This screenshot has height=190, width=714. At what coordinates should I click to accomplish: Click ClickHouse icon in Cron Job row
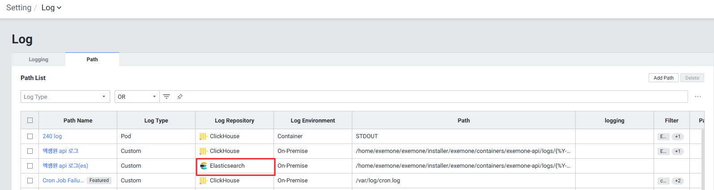(x=203, y=181)
